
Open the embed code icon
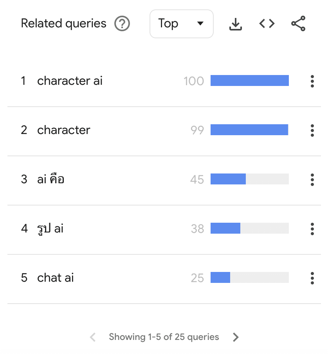click(x=267, y=23)
